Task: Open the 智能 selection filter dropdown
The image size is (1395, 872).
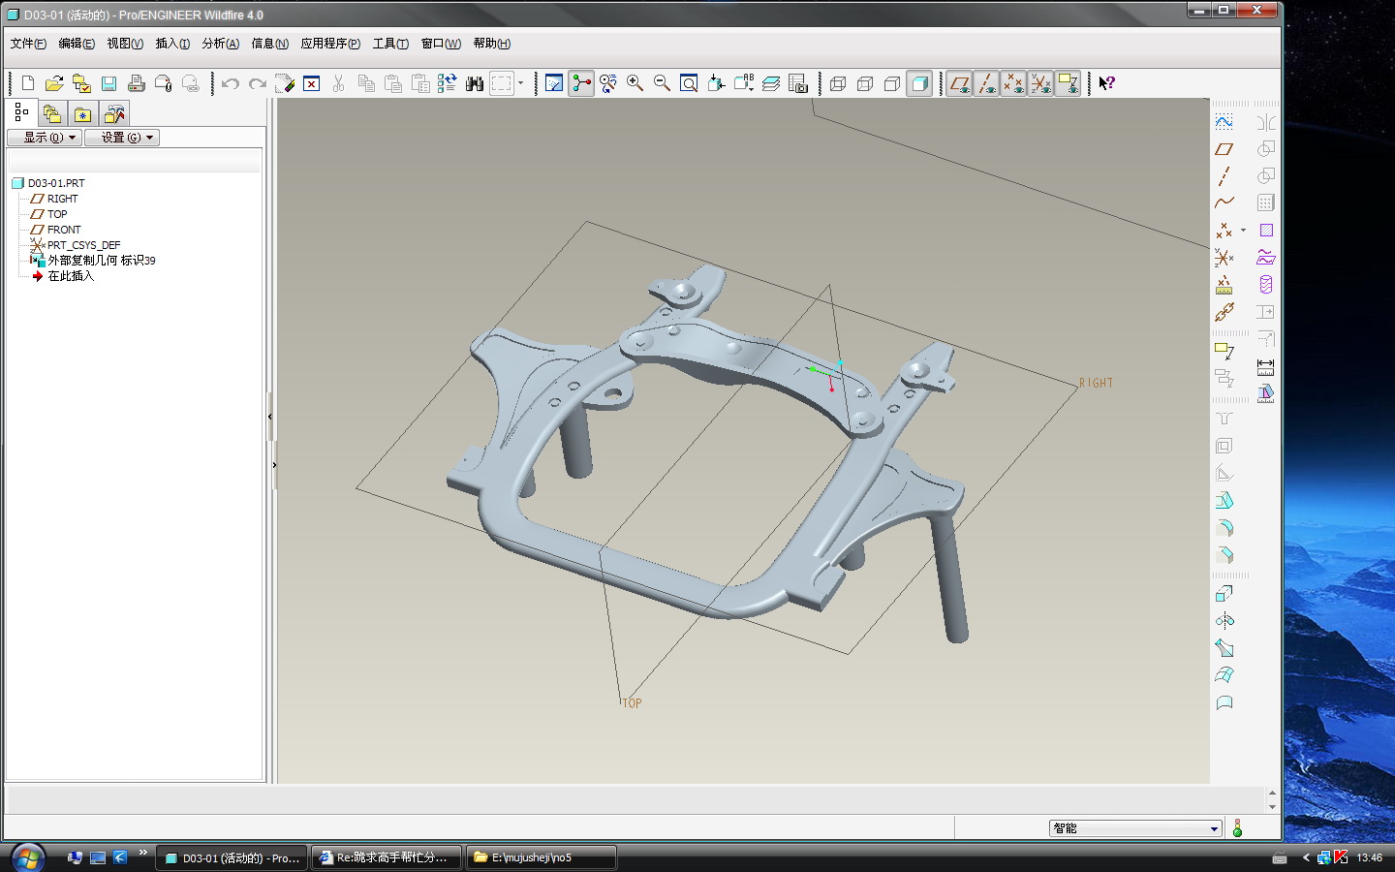Action: click(1213, 828)
